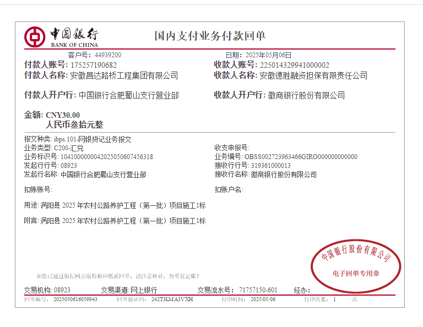Screen dimensions: 423x327
Task: Click the transaction serial number 71757150-601
Action: pyautogui.click(x=258, y=290)
